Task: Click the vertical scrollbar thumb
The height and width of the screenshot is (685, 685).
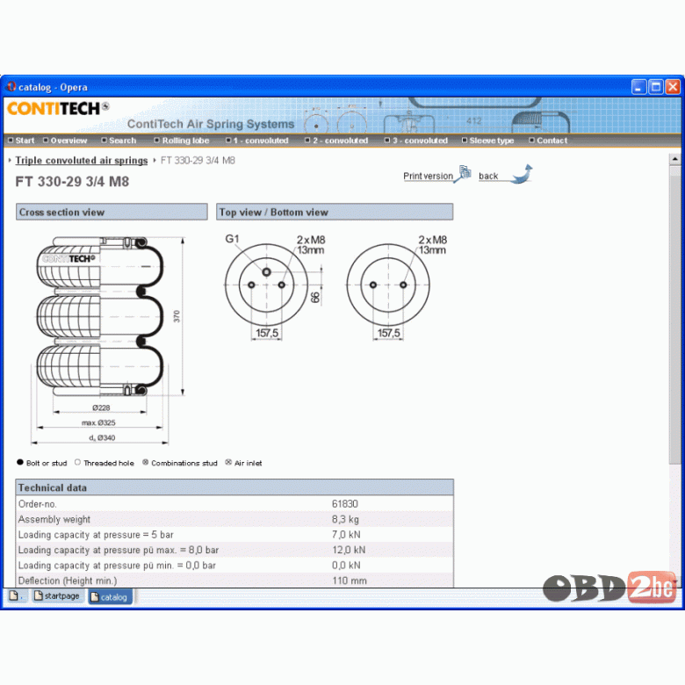Action: pyautogui.click(x=675, y=314)
